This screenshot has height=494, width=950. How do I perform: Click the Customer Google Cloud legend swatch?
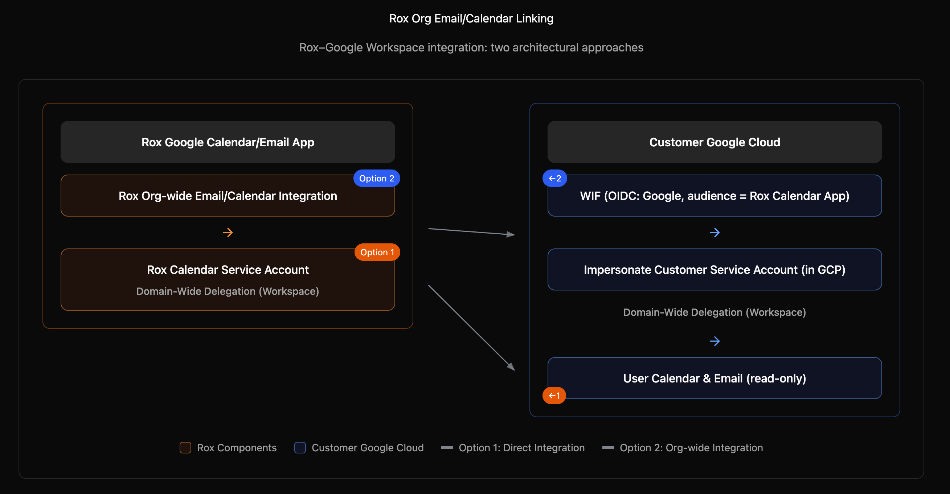coord(300,448)
